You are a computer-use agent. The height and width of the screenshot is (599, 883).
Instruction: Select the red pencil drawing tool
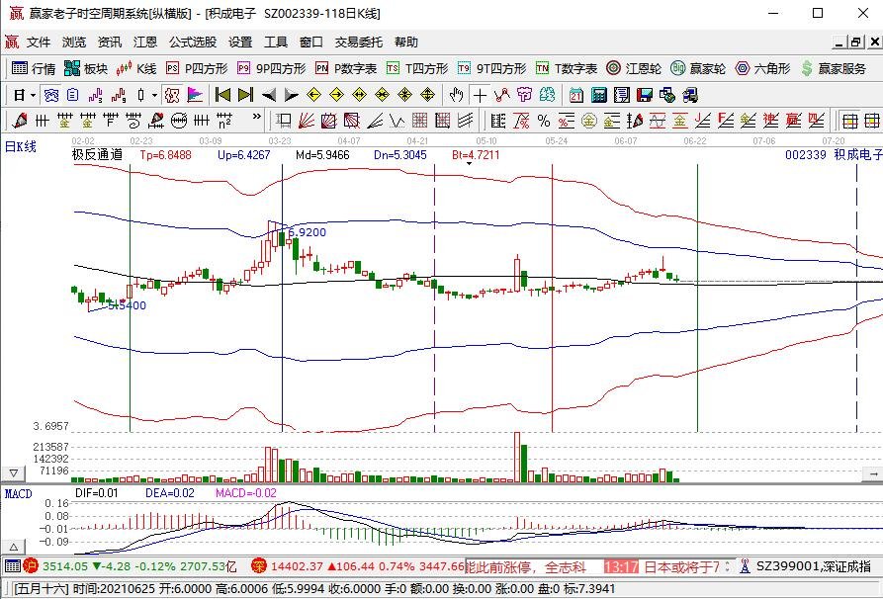pyautogui.click(x=20, y=120)
